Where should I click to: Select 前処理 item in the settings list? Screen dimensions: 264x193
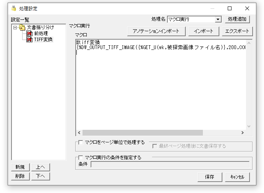pyautogui.click(x=41, y=33)
